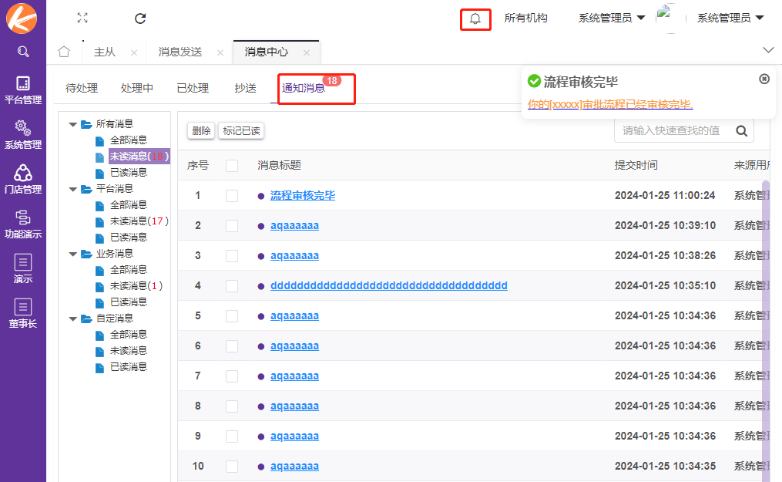Switch to the 消息发送 tab

click(x=180, y=52)
